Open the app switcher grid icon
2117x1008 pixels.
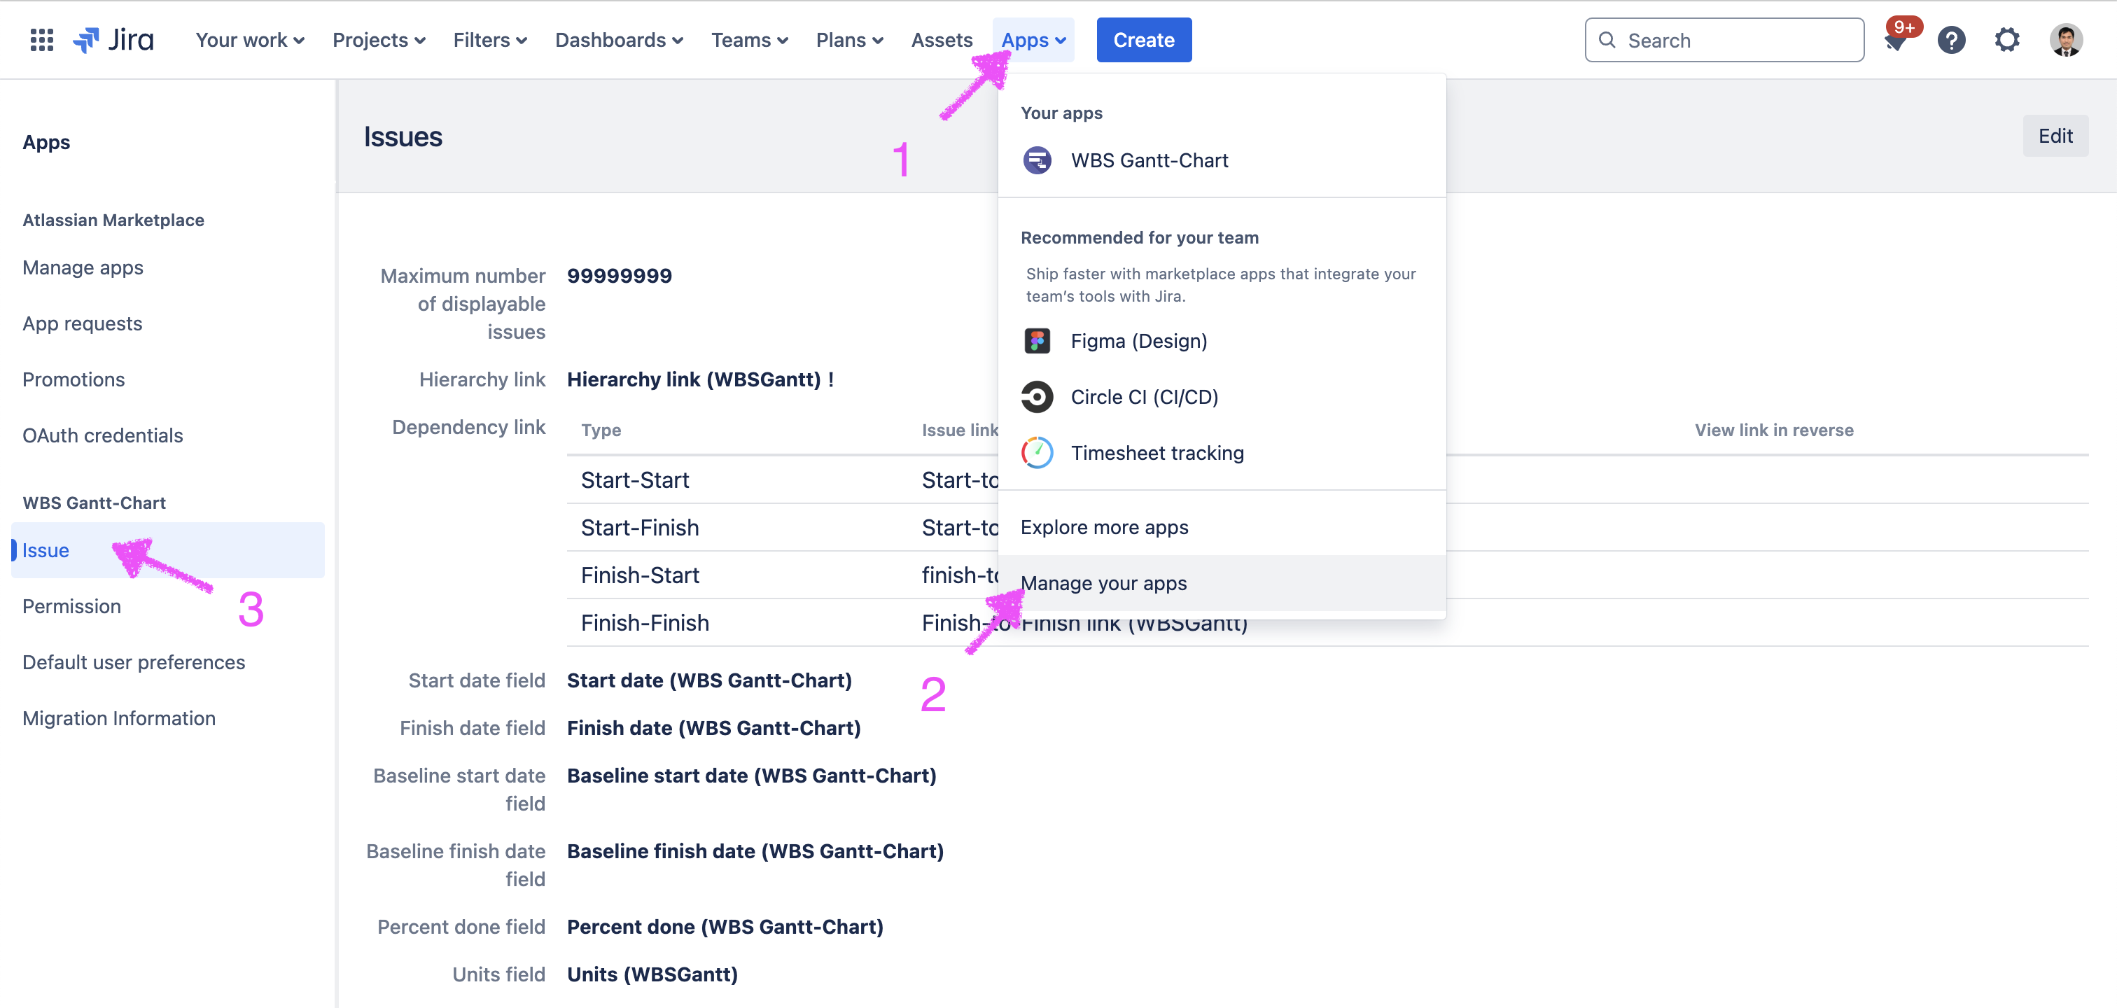point(41,39)
